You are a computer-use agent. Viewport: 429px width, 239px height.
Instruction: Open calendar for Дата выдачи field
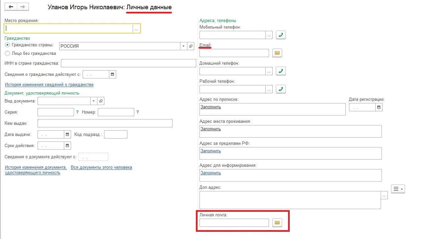67,134
